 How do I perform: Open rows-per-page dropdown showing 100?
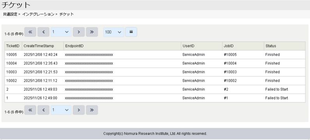(x=113, y=32)
